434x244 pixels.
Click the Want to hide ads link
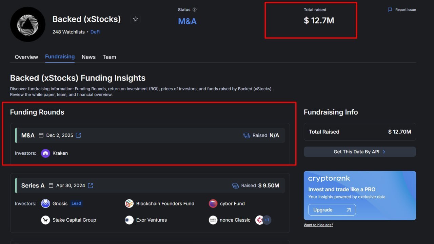pyautogui.click(x=318, y=225)
